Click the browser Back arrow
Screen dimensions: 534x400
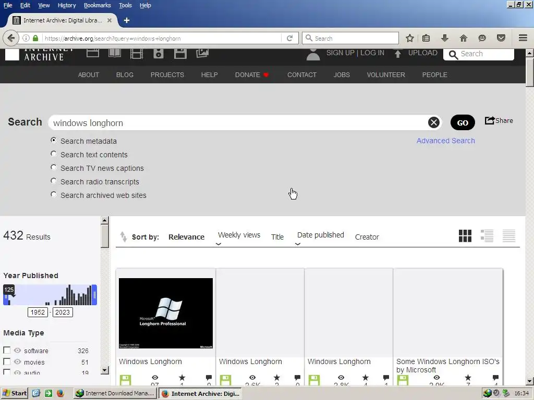(11, 38)
